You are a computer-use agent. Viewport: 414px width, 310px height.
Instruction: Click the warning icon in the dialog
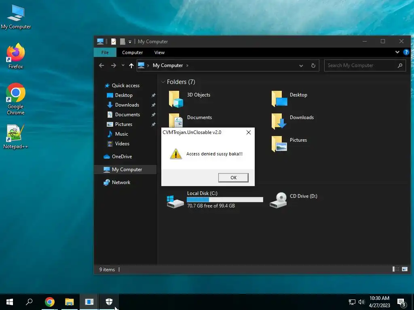coord(176,154)
